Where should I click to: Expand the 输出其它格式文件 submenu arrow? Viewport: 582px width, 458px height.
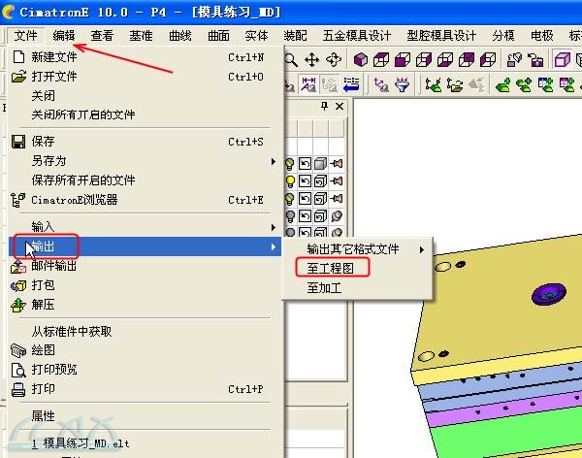[422, 249]
